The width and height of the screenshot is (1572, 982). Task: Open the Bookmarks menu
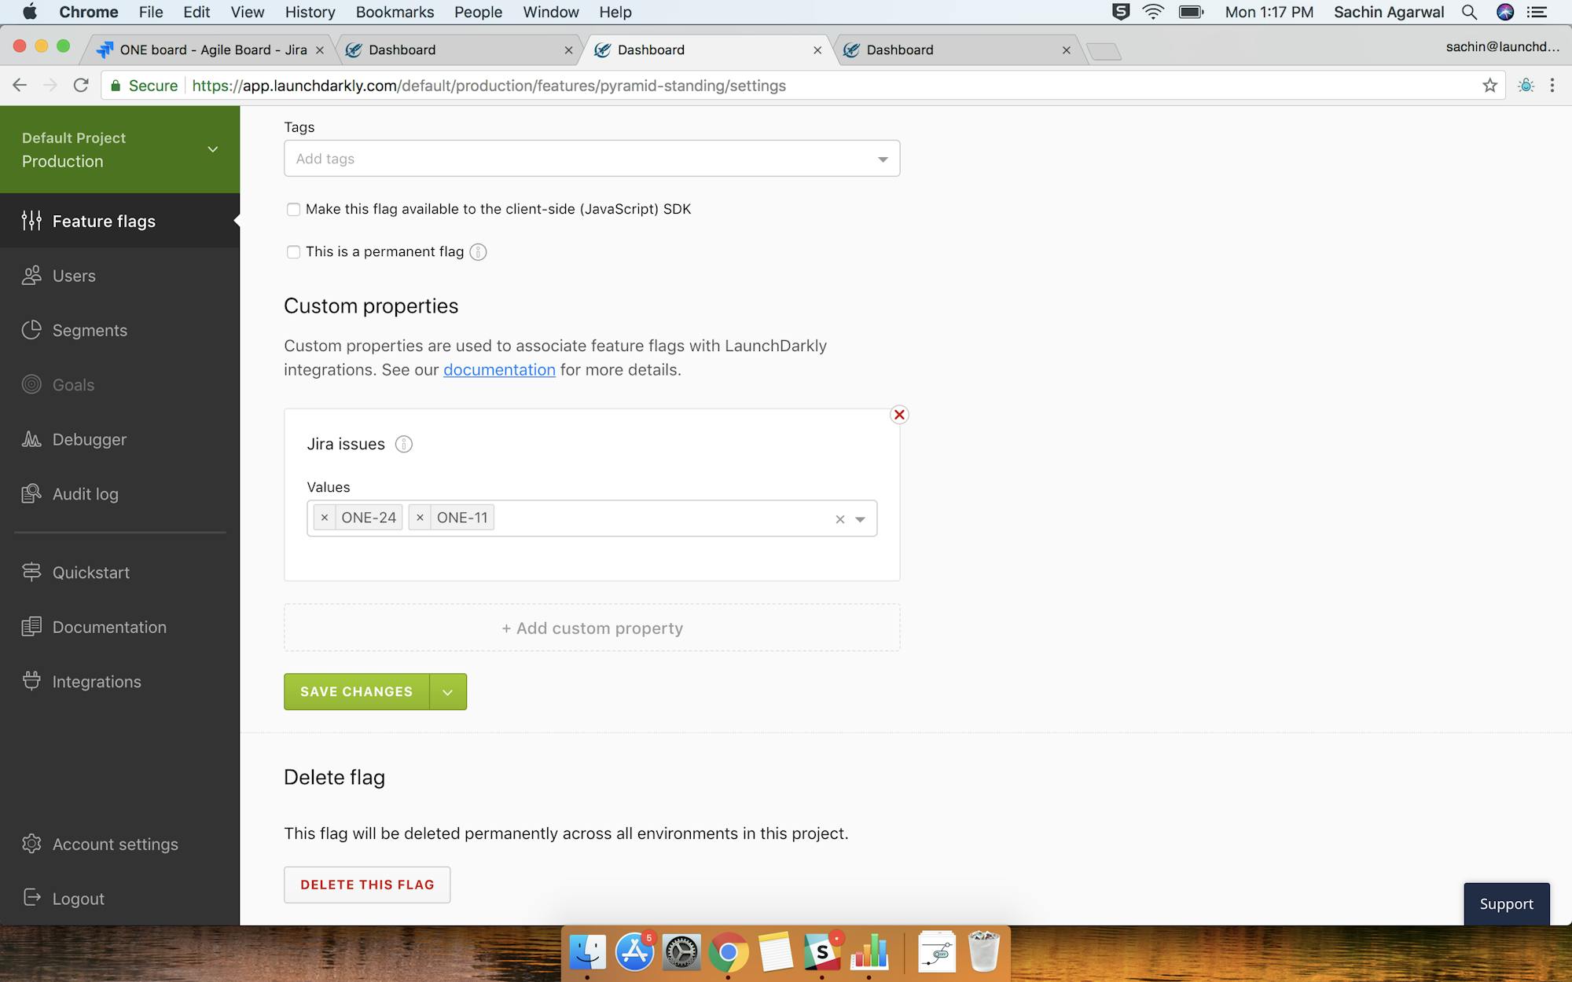pyautogui.click(x=395, y=12)
